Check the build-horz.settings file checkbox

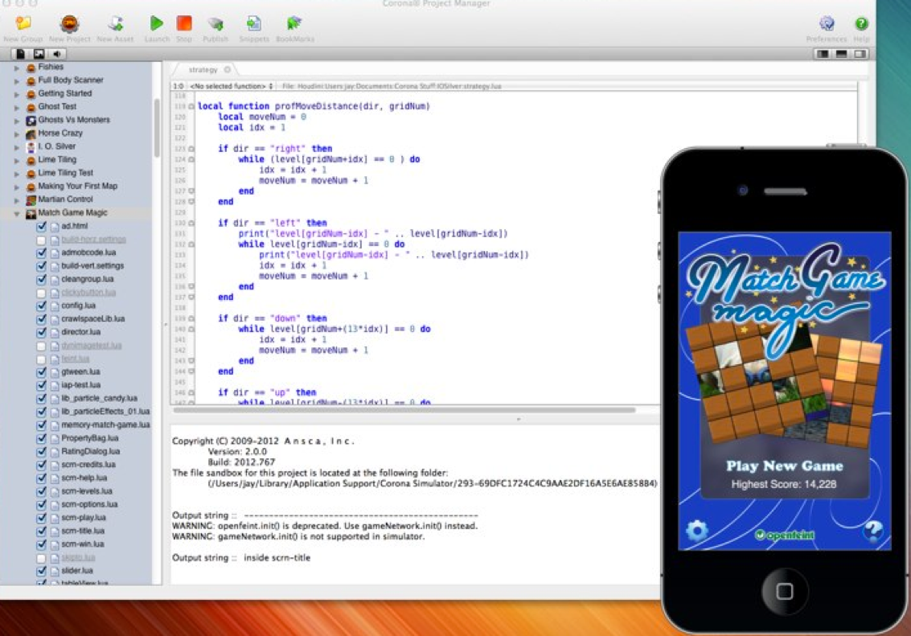coord(41,240)
